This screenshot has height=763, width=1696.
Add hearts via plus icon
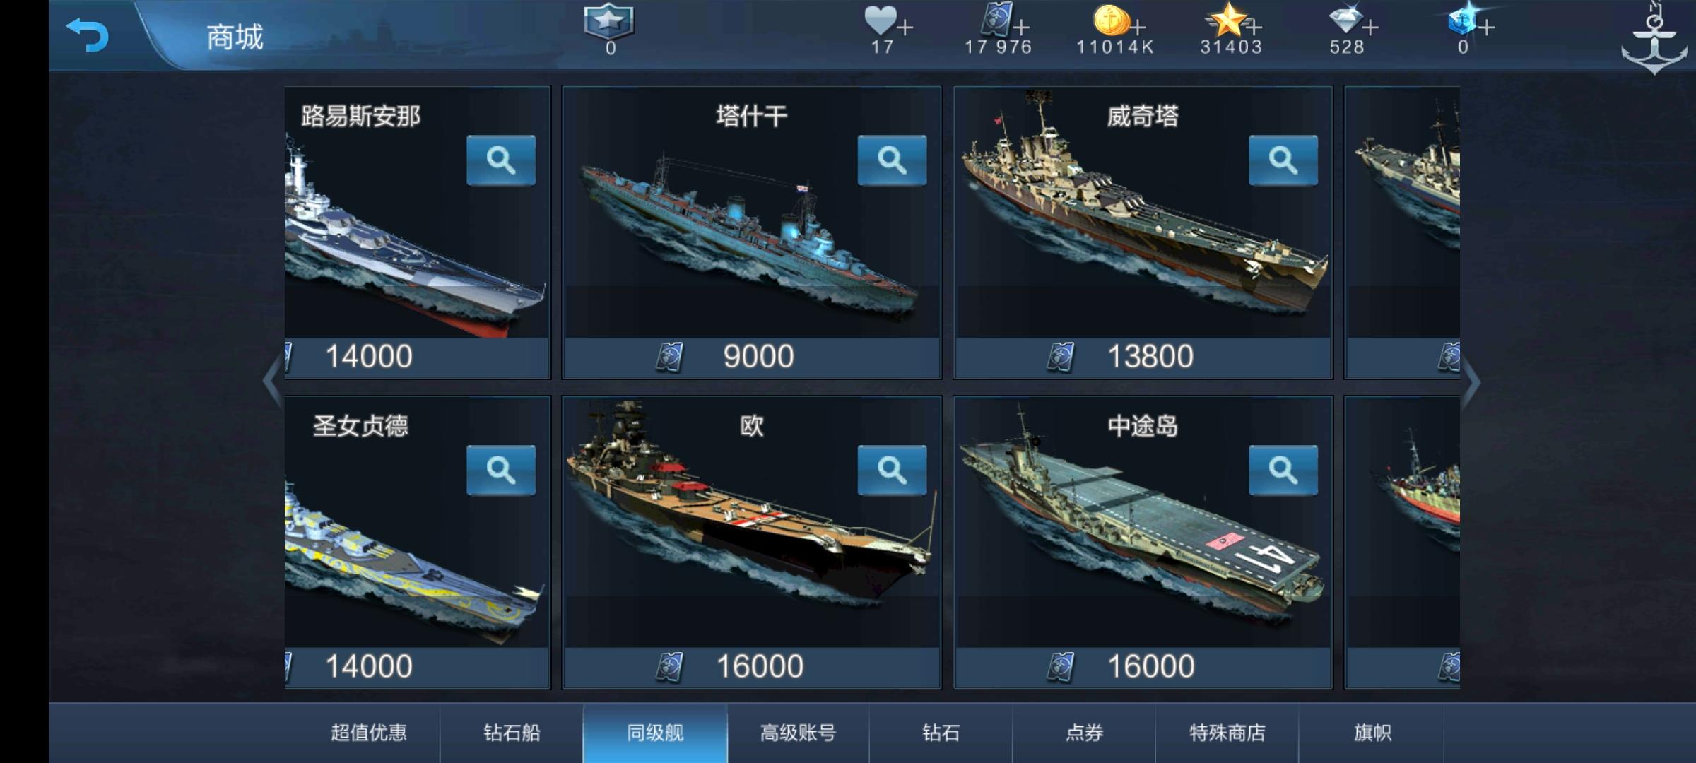[905, 28]
